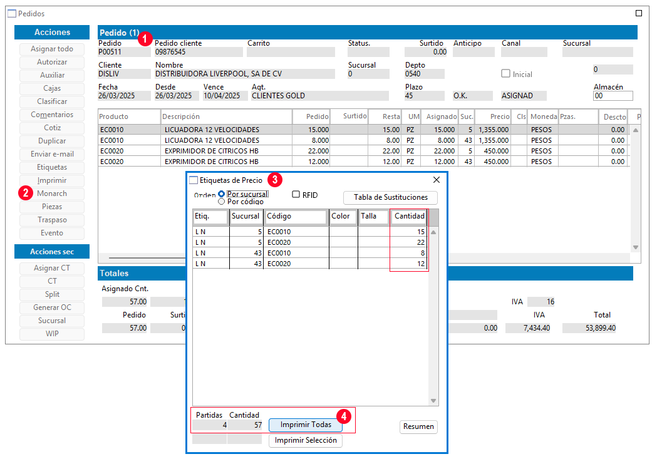Click the Nombre field DISTRIBUIDORA LIVERPOOL

coord(245,74)
